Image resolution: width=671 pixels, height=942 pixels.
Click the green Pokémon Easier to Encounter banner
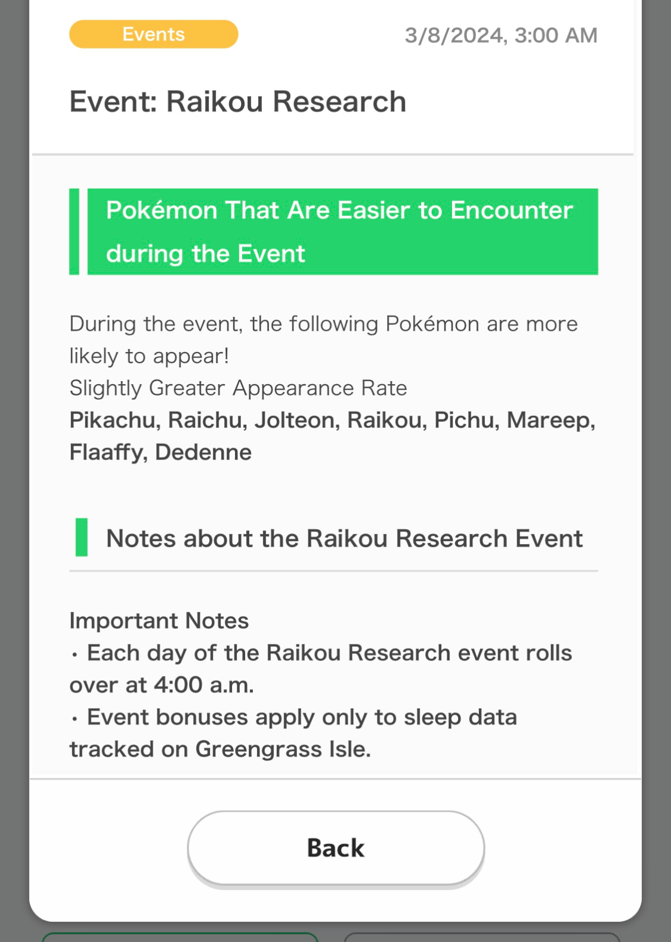click(342, 231)
